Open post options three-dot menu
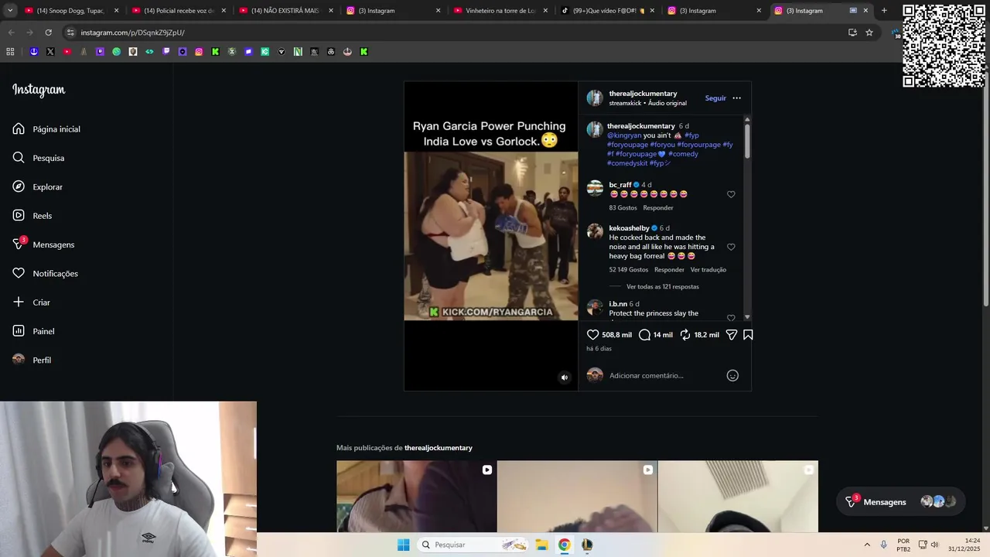Screen dimensions: 990x557 (736, 98)
